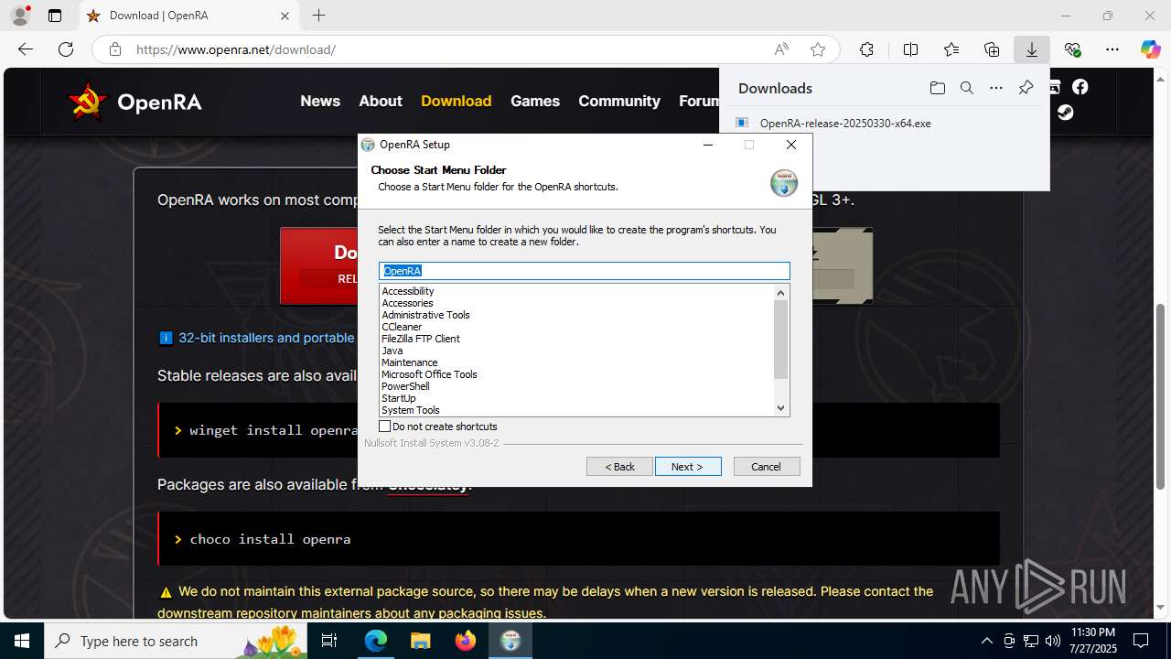The width and height of the screenshot is (1171, 659).
Task: Click Next > in OpenRA Setup
Action: pos(688,467)
